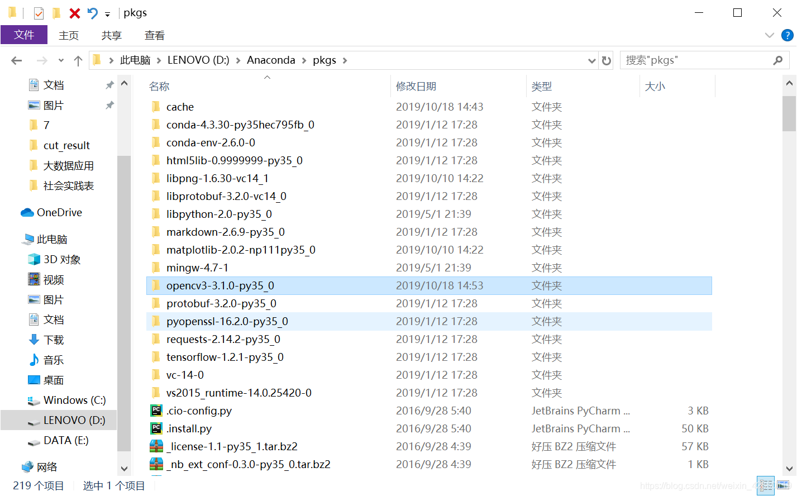Viewport: 797px width, 496px height.
Task: Open 桌面 in the navigation pane
Action: tap(54, 380)
